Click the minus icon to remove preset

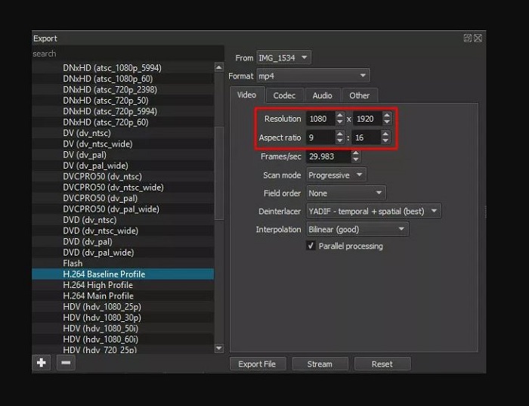[66, 363]
